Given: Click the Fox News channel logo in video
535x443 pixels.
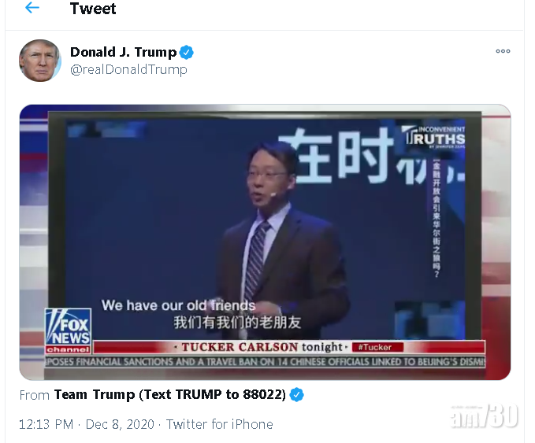Looking at the screenshot, I should point(69,330).
